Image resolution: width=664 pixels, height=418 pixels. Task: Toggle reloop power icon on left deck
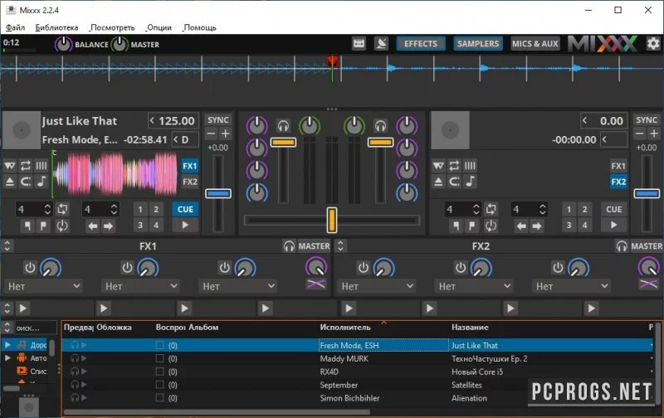tap(62, 226)
